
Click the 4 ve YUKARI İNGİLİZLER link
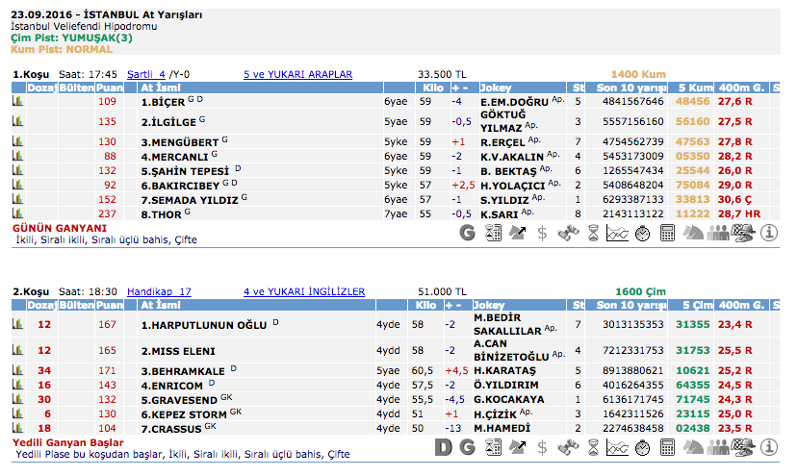304,290
